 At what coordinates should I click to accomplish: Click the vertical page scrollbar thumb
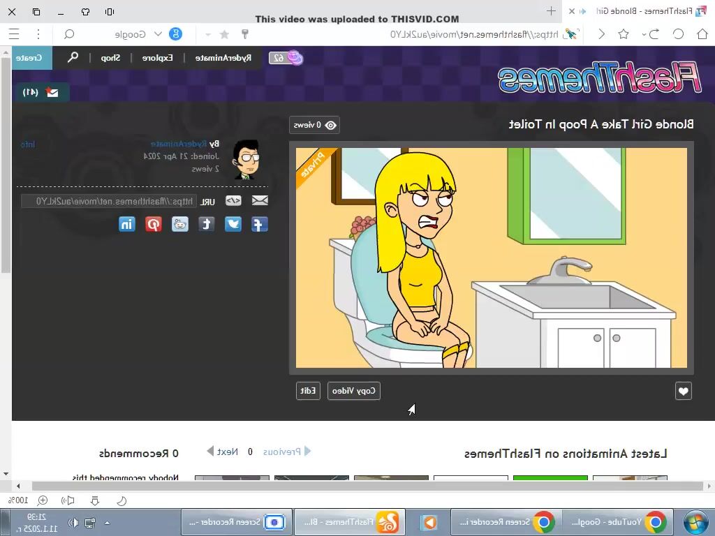pyautogui.click(x=6, y=165)
